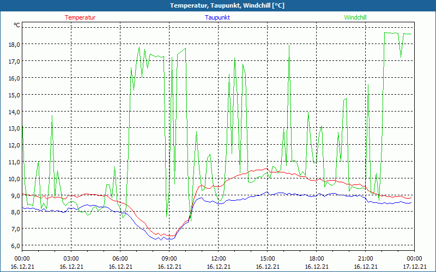Image resolution: width=436 pixels, height=272 pixels.
Task: Click the 9,0 y-axis value
Action: tap(16, 195)
